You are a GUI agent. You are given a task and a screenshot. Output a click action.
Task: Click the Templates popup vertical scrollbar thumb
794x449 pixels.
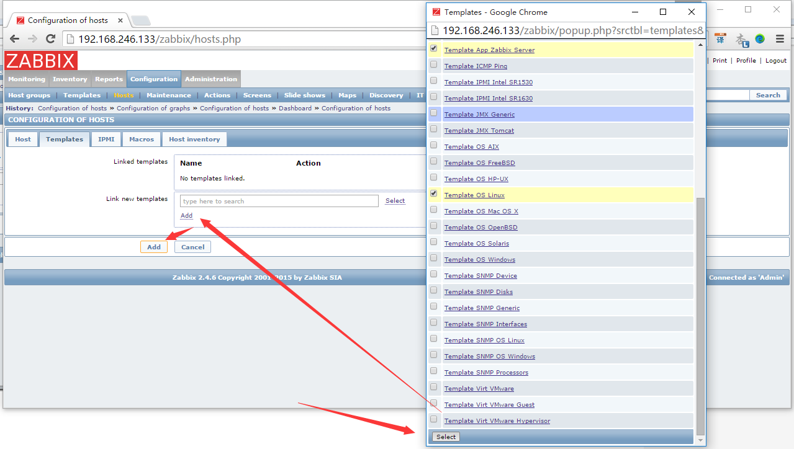701,316
